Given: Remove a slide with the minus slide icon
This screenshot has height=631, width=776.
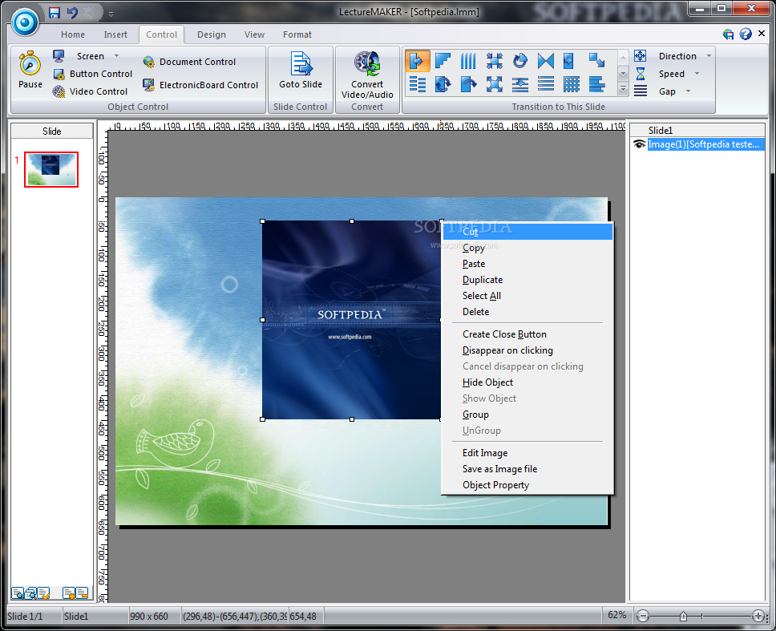Looking at the screenshot, I should [x=82, y=593].
